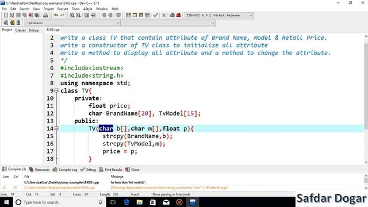Click the Stop execution X icon
Viewport: 368px width, 207px height.
pyautogui.click(x=164, y=16)
